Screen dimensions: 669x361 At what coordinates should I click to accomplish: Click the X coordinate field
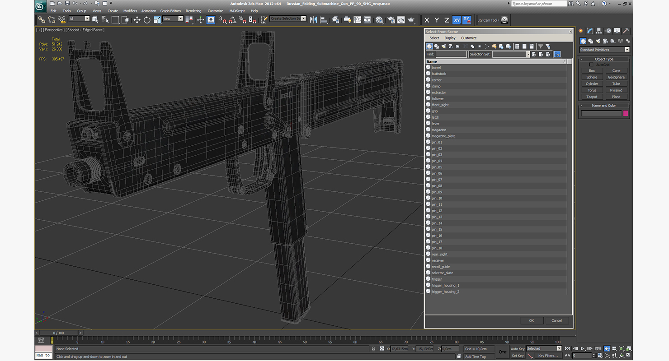click(399, 349)
